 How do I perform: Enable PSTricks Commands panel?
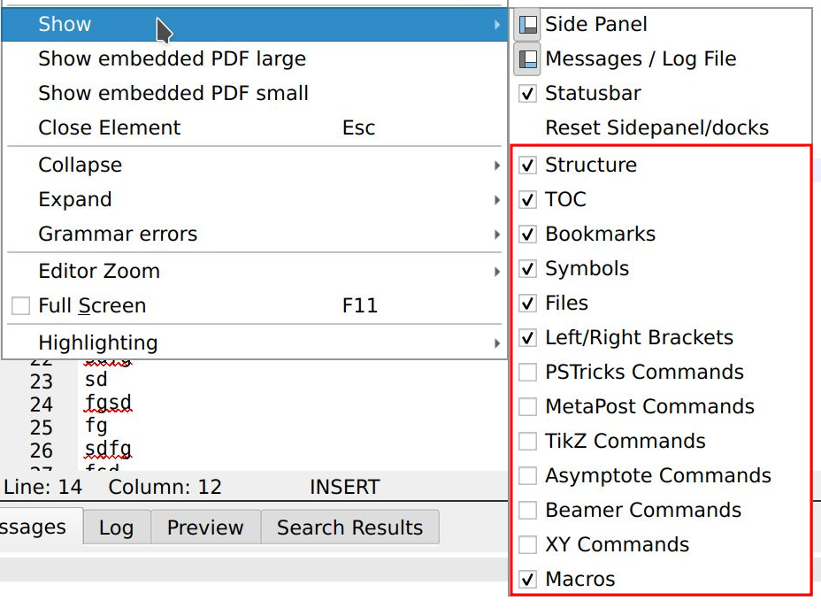tap(528, 373)
